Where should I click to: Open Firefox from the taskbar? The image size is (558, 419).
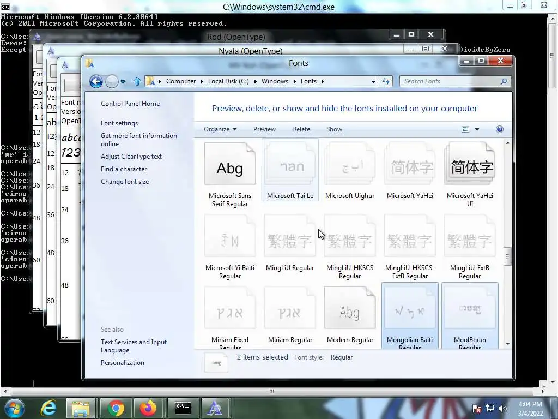148,408
